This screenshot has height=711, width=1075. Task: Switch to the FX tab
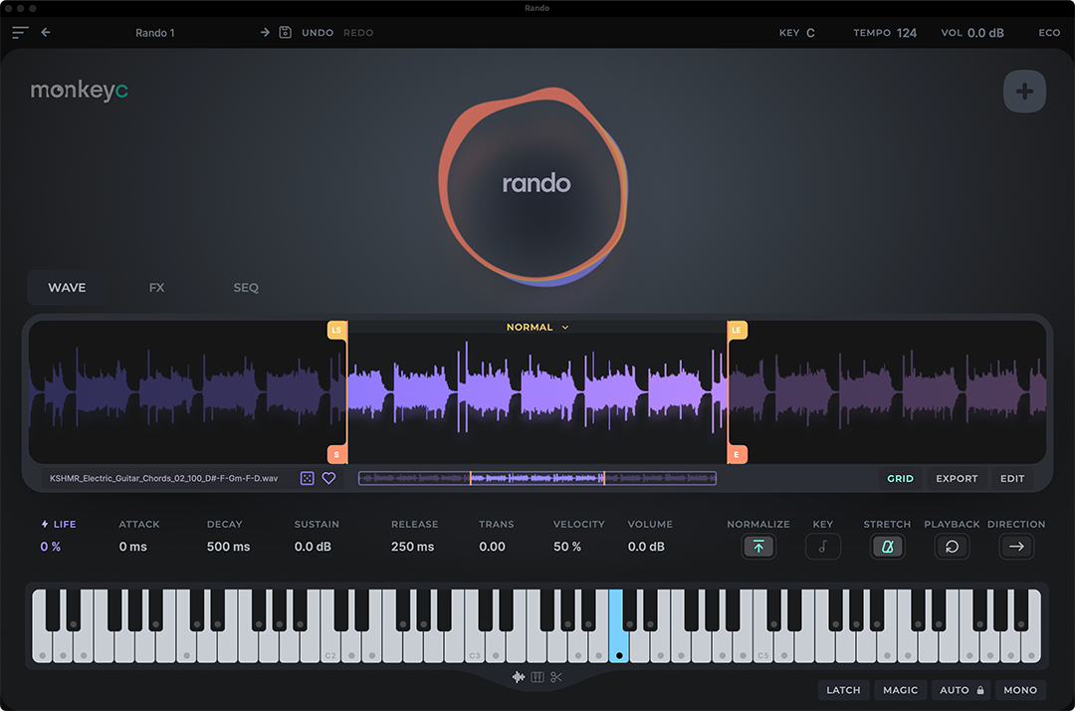pos(156,288)
